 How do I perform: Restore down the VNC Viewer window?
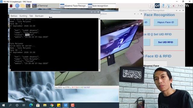(183, 1)
